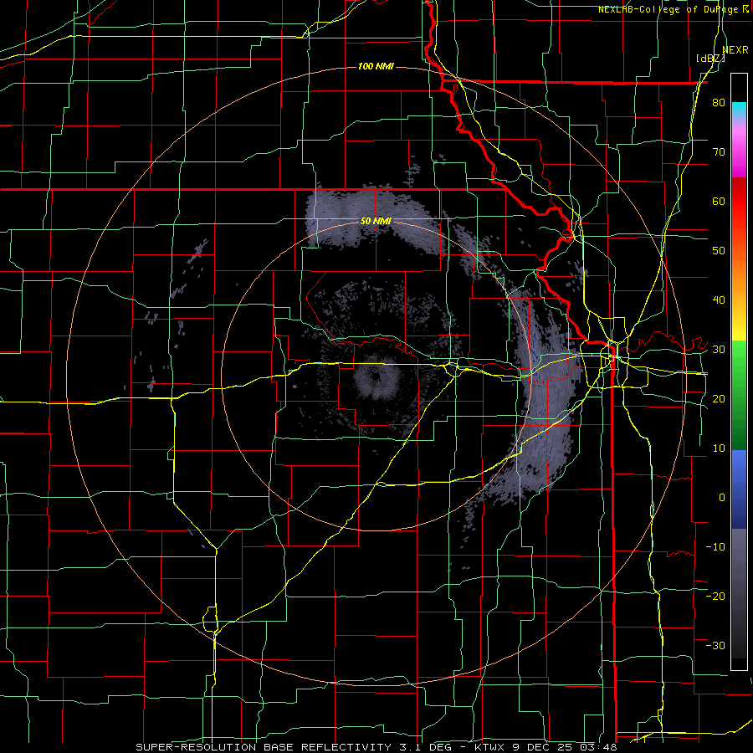Click the 60 dBZ scale value
The width and height of the screenshot is (753, 753).
click(719, 201)
